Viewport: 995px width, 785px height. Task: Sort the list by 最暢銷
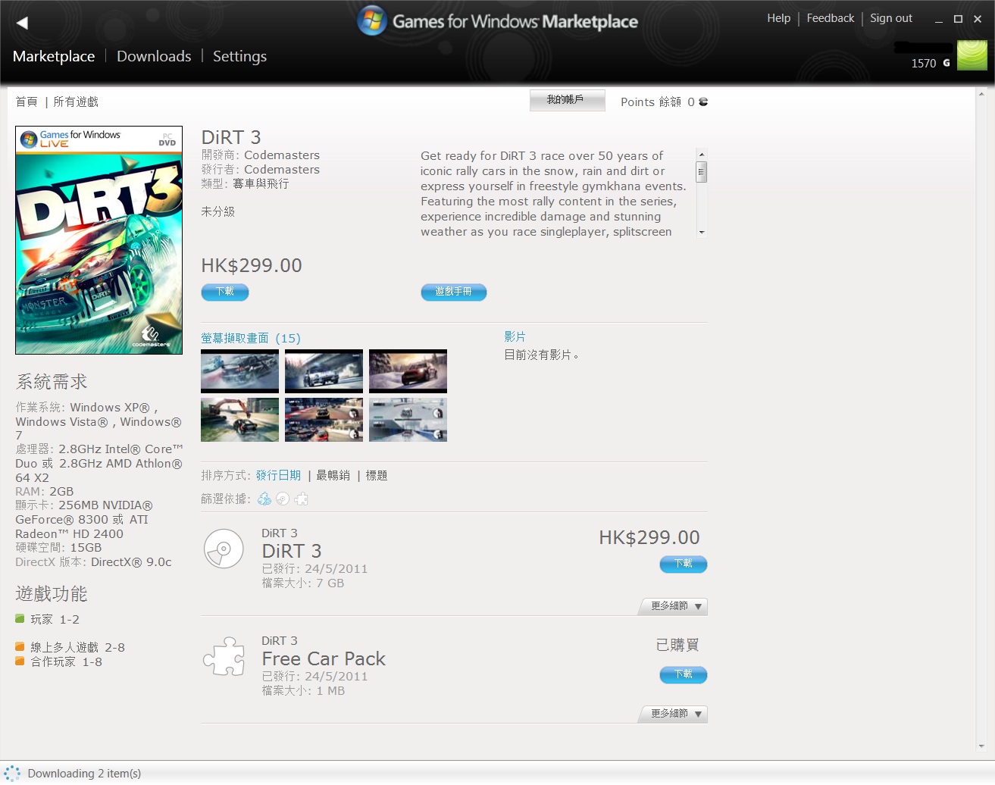[x=333, y=476]
